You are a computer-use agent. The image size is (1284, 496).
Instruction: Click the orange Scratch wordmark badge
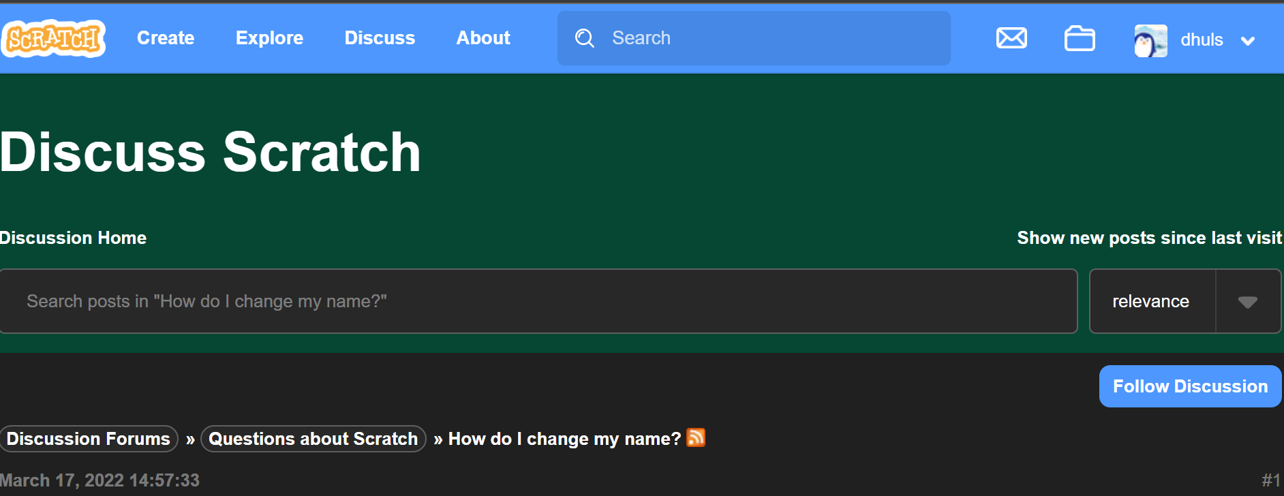[52, 37]
